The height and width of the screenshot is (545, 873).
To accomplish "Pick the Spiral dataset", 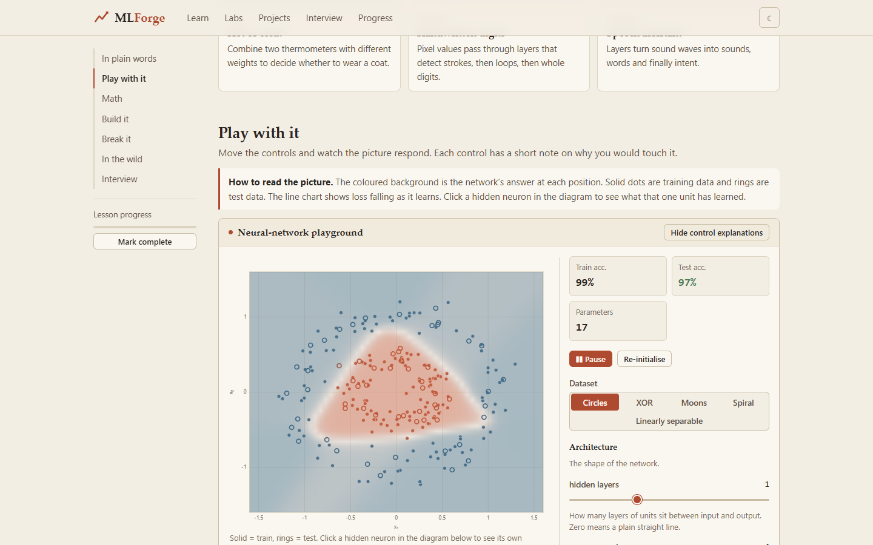I will 743,403.
